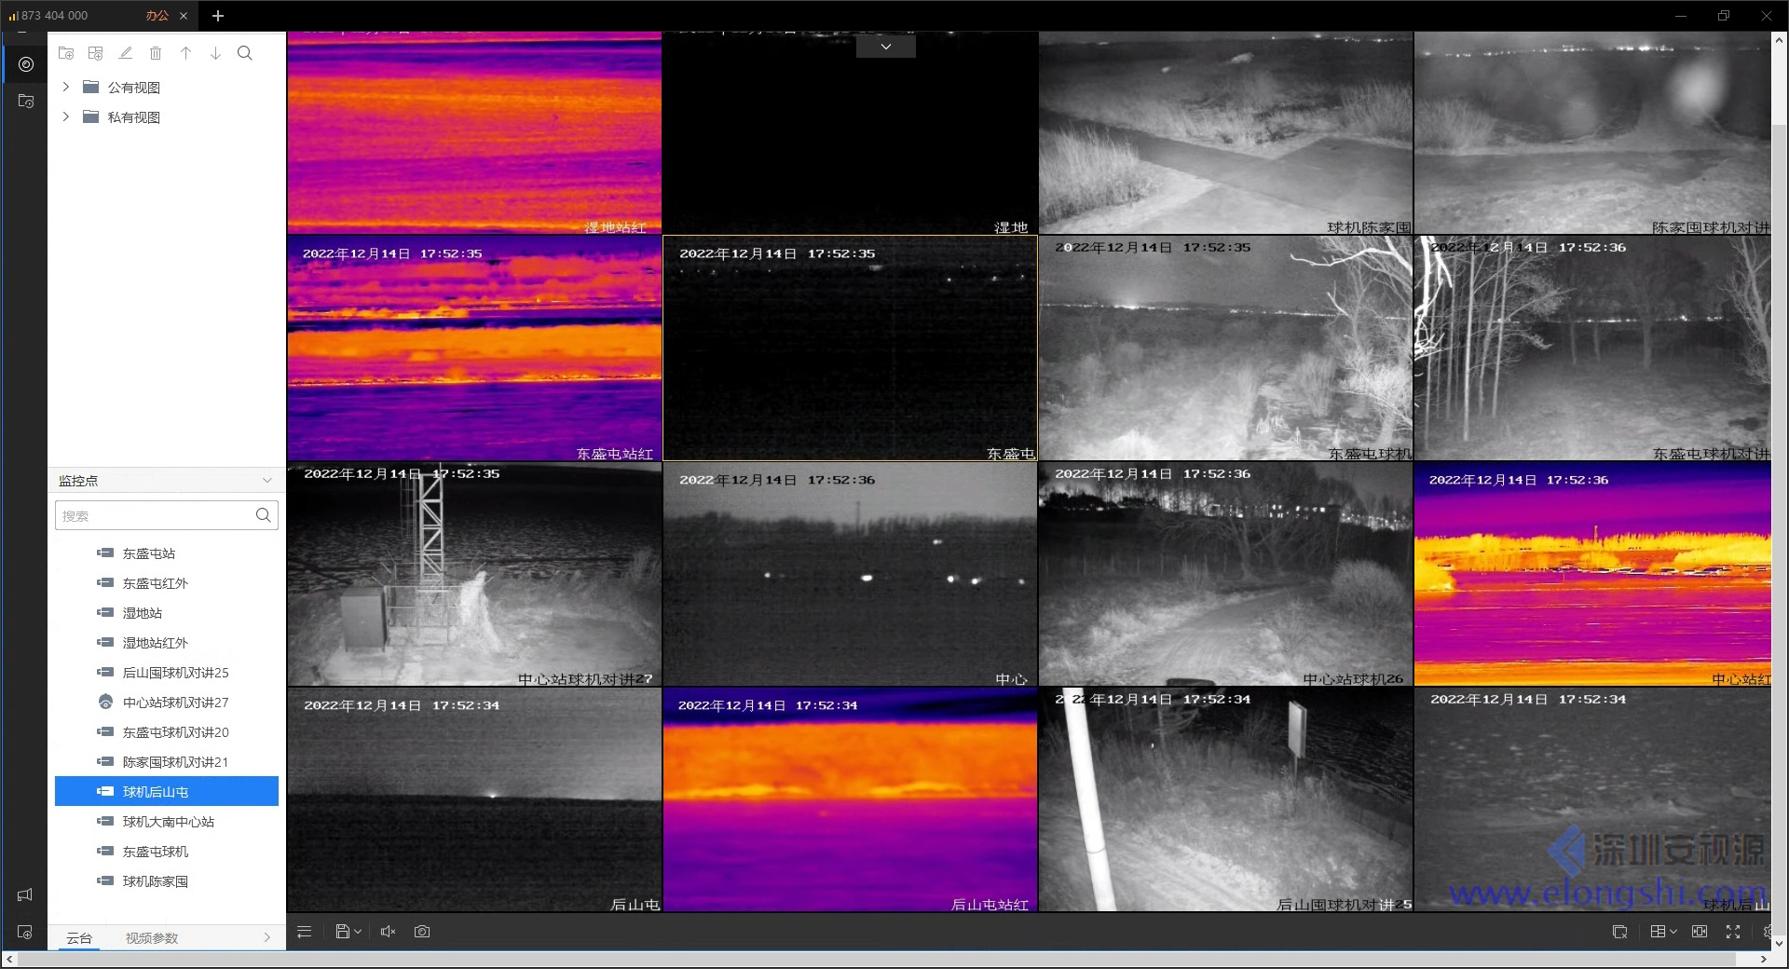This screenshot has height=969, width=1789.
Task: Click the search magnifier in view toolbar
Action: 245,53
